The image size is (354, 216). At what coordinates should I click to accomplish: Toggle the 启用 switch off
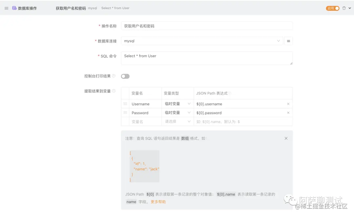click(x=333, y=8)
